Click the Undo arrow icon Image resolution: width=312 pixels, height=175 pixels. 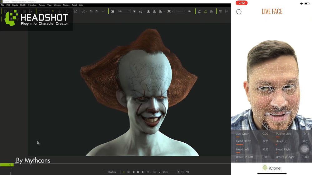(x=40, y=11)
